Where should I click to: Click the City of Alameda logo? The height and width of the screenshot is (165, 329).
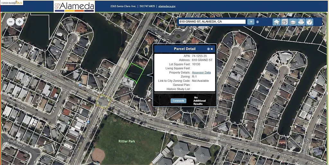click(x=74, y=6)
